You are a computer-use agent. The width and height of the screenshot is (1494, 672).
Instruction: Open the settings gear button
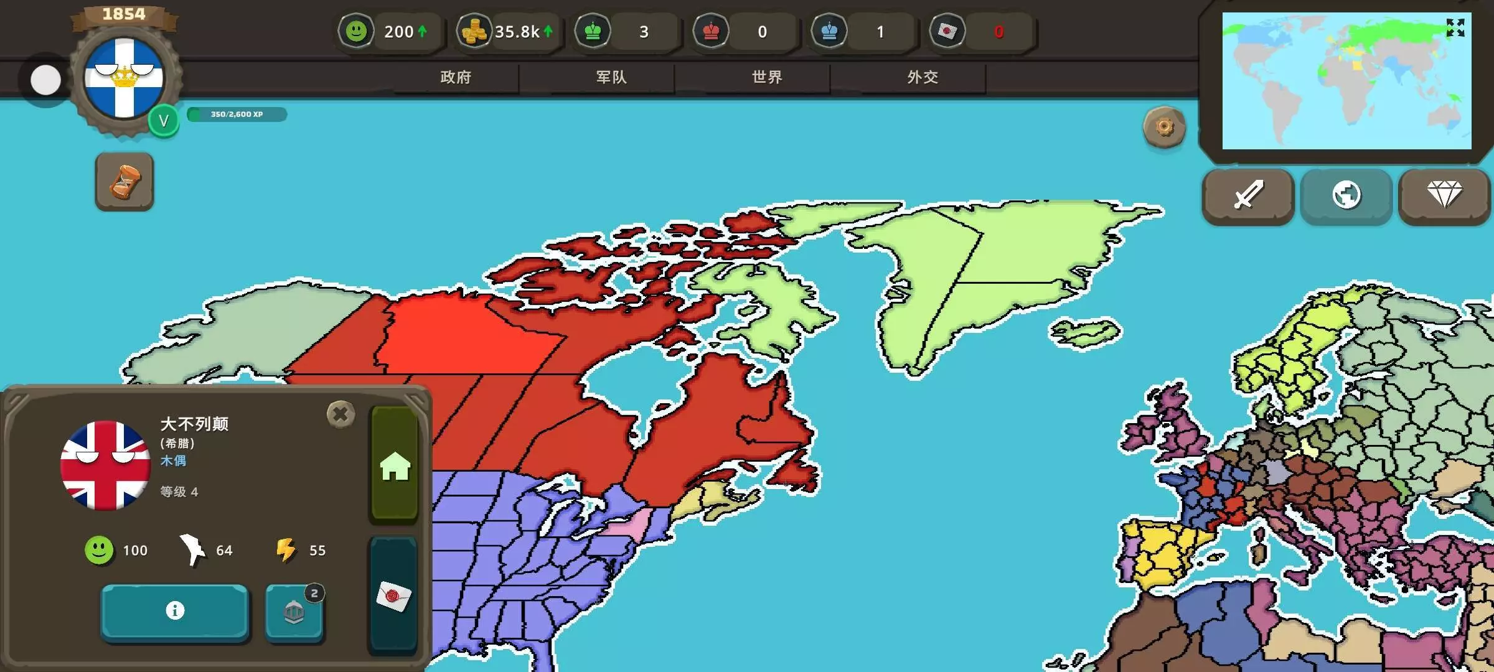click(x=1164, y=128)
